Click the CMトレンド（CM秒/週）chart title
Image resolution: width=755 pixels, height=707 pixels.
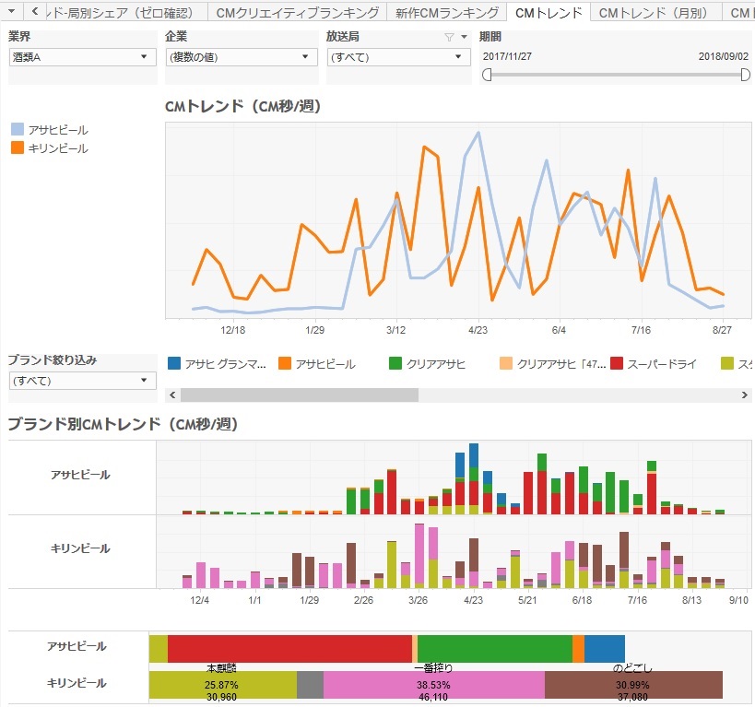242,106
